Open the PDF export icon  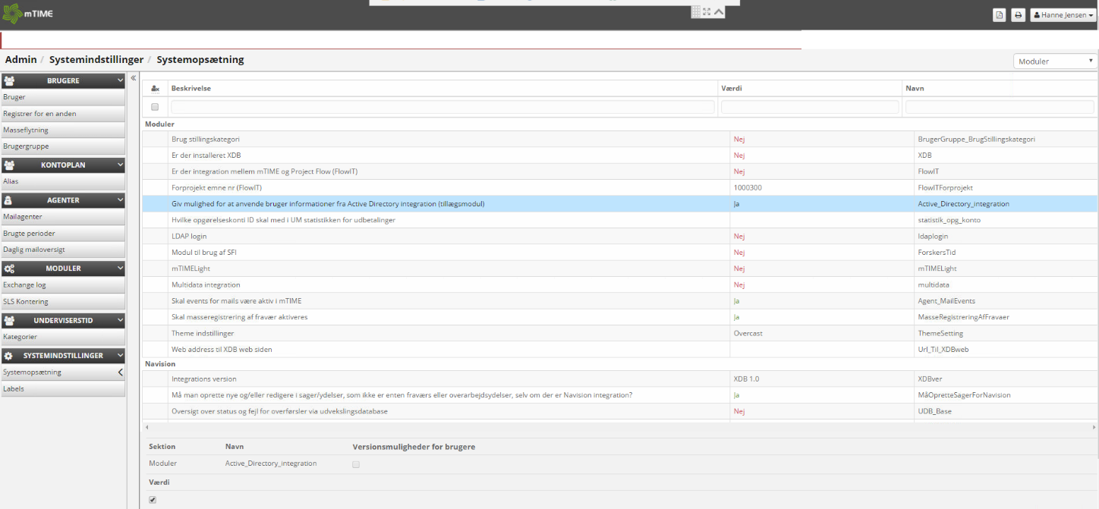999,14
